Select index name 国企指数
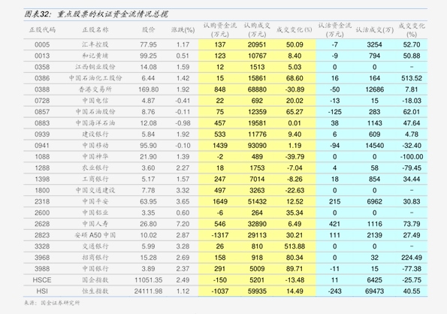The height and width of the screenshot is (314, 447). point(95,280)
